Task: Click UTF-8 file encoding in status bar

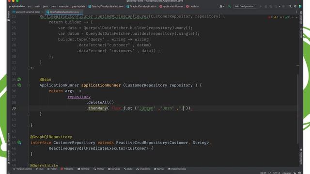Action: click(277, 173)
